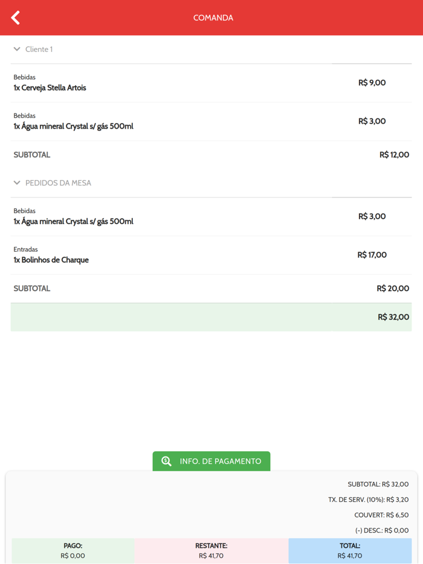
Task: Select Água mineral Crystal under Cliente 1
Action: 73,126
